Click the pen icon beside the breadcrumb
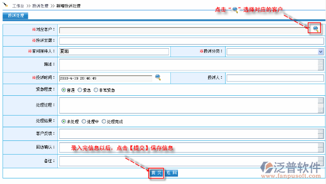This screenshot has height=184, width=326. tap(6, 5)
